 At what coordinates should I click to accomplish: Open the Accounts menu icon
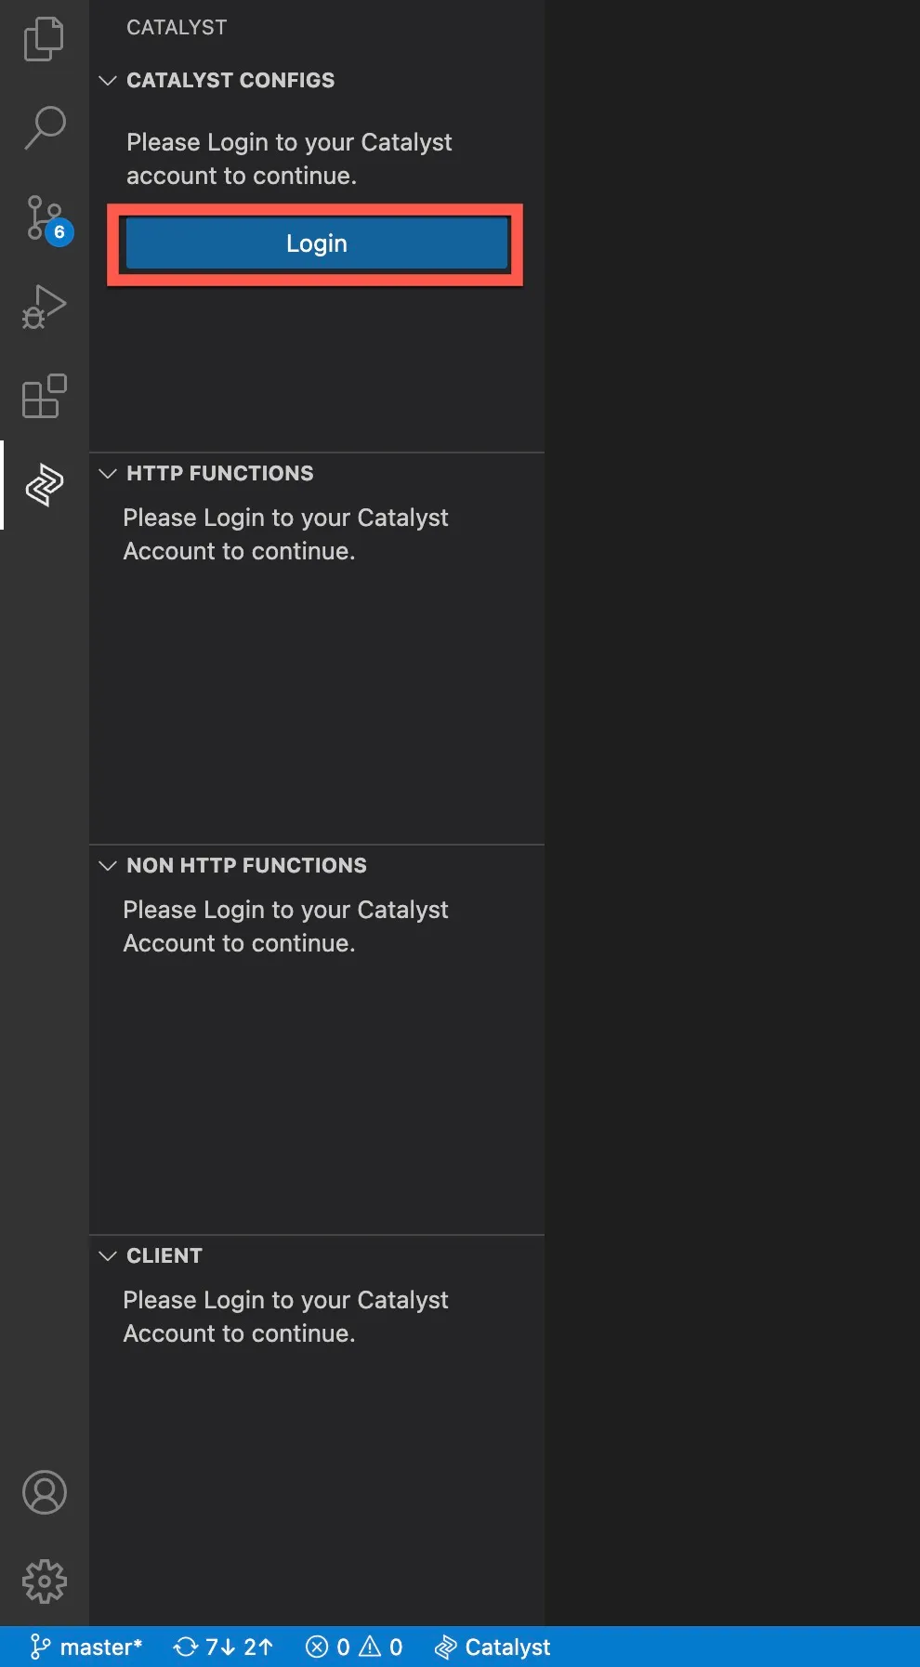[44, 1492]
